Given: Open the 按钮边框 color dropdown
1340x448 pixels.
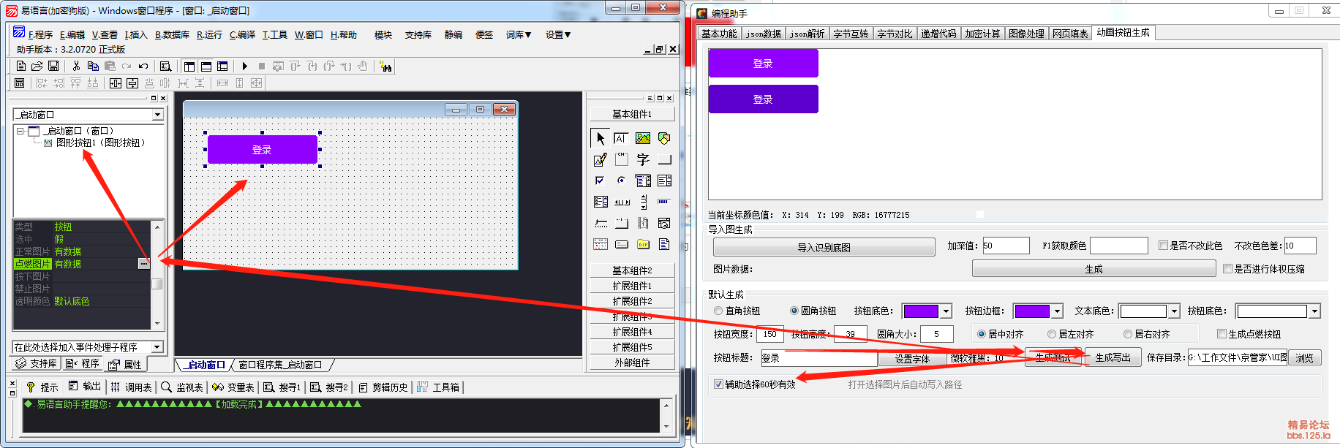Looking at the screenshot, I should click(x=1057, y=311).
